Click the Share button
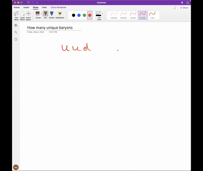Image resolution: width=203 pixels, height=171 pixels. click(184, 8)
